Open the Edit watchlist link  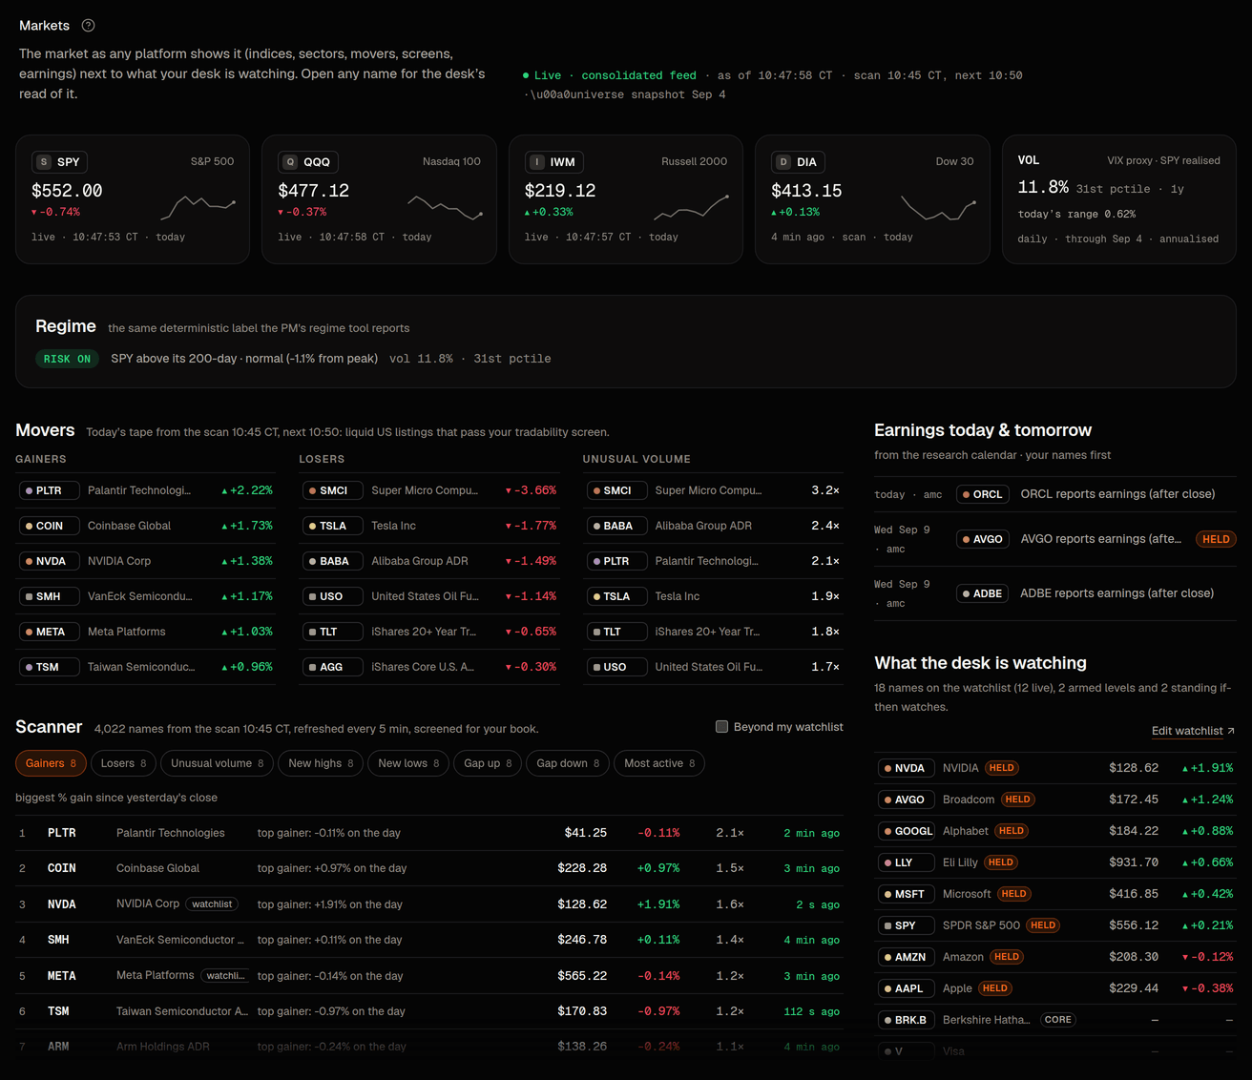(x=1193, y=731)
